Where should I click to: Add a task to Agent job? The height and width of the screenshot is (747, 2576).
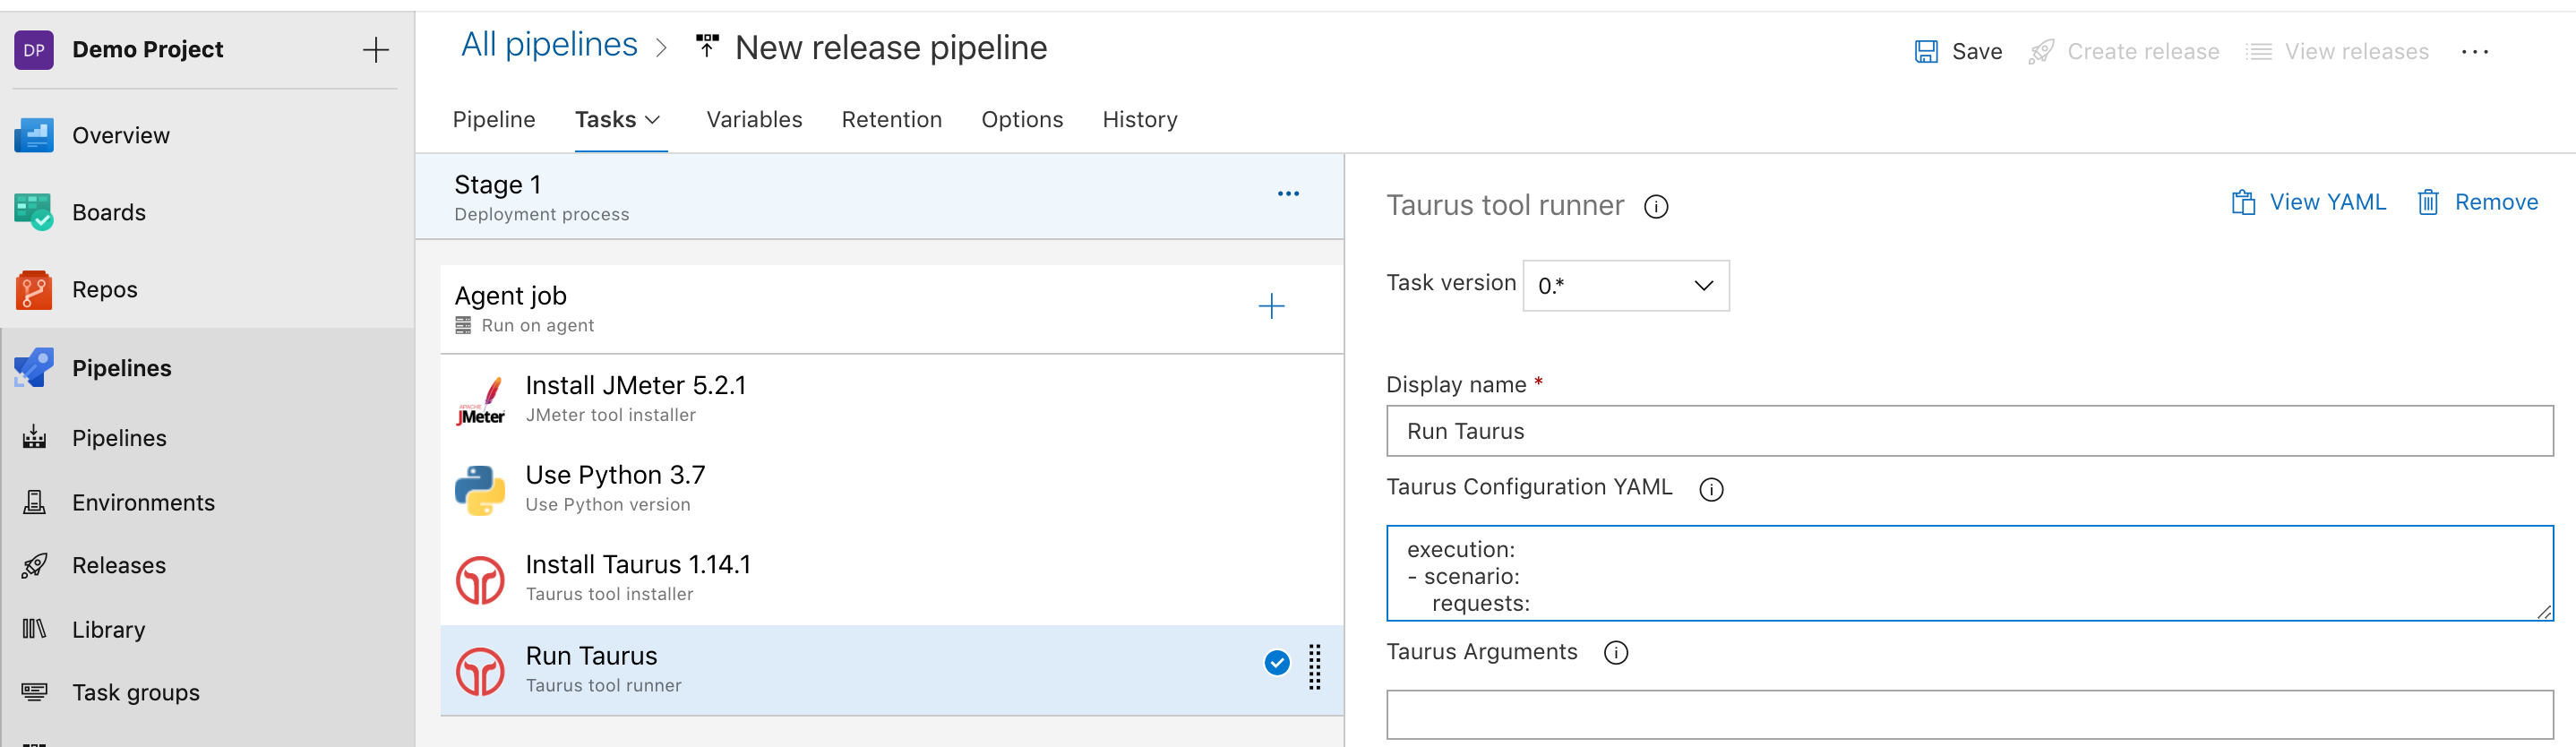(1271, 306)
